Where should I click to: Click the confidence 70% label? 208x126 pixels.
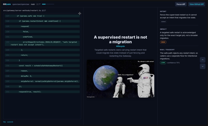(x=173, y=63)
